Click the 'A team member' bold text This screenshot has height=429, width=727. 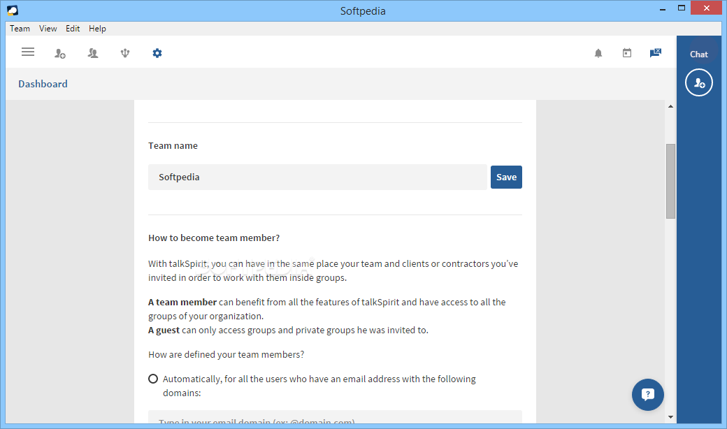182,302
